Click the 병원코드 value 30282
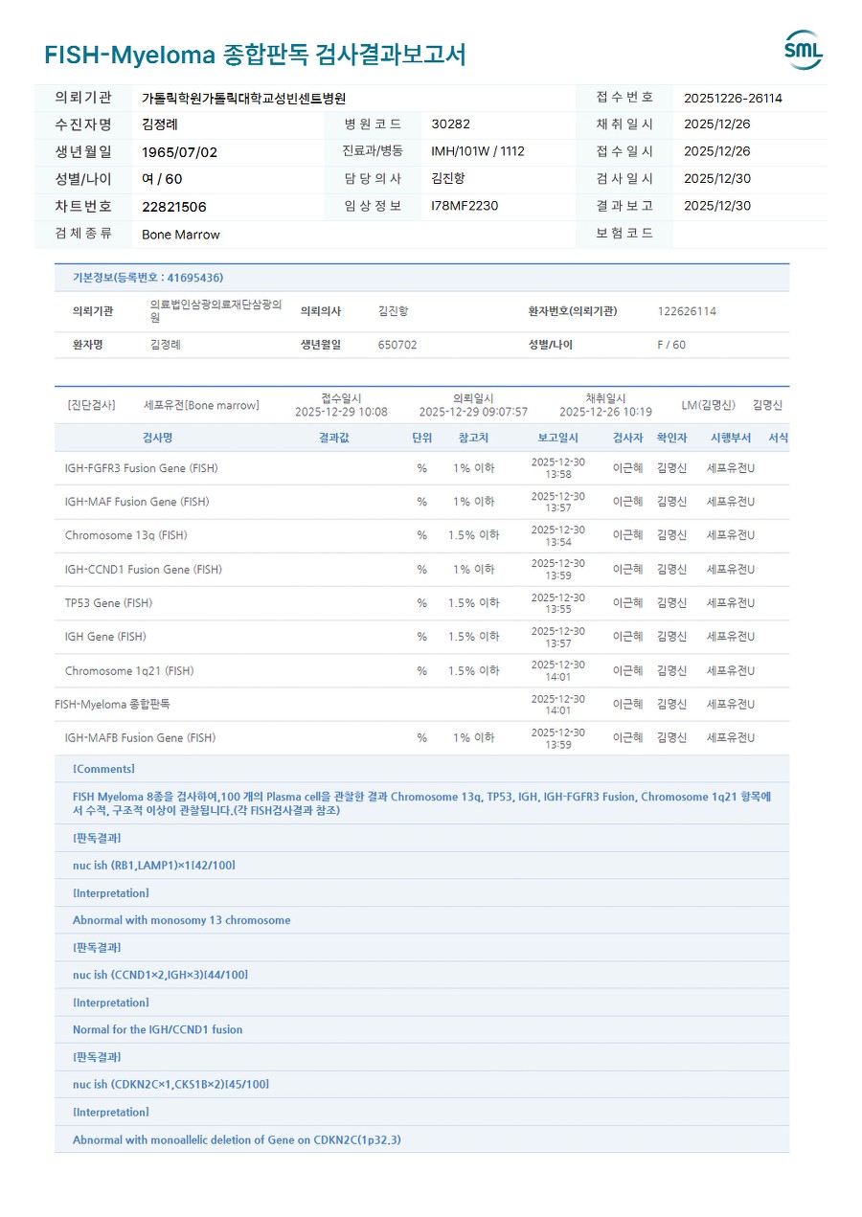Viewport: 862px width, 1217px height. pos(451,124)
